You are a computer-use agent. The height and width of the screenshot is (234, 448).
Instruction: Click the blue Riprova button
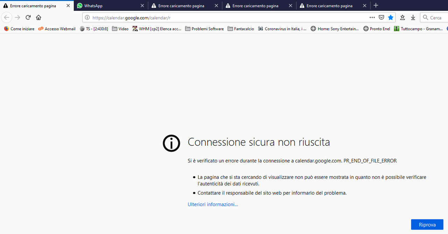tap(427, 225)
